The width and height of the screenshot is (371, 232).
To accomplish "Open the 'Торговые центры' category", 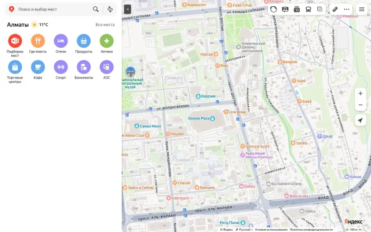I will [x=15, y=72].
